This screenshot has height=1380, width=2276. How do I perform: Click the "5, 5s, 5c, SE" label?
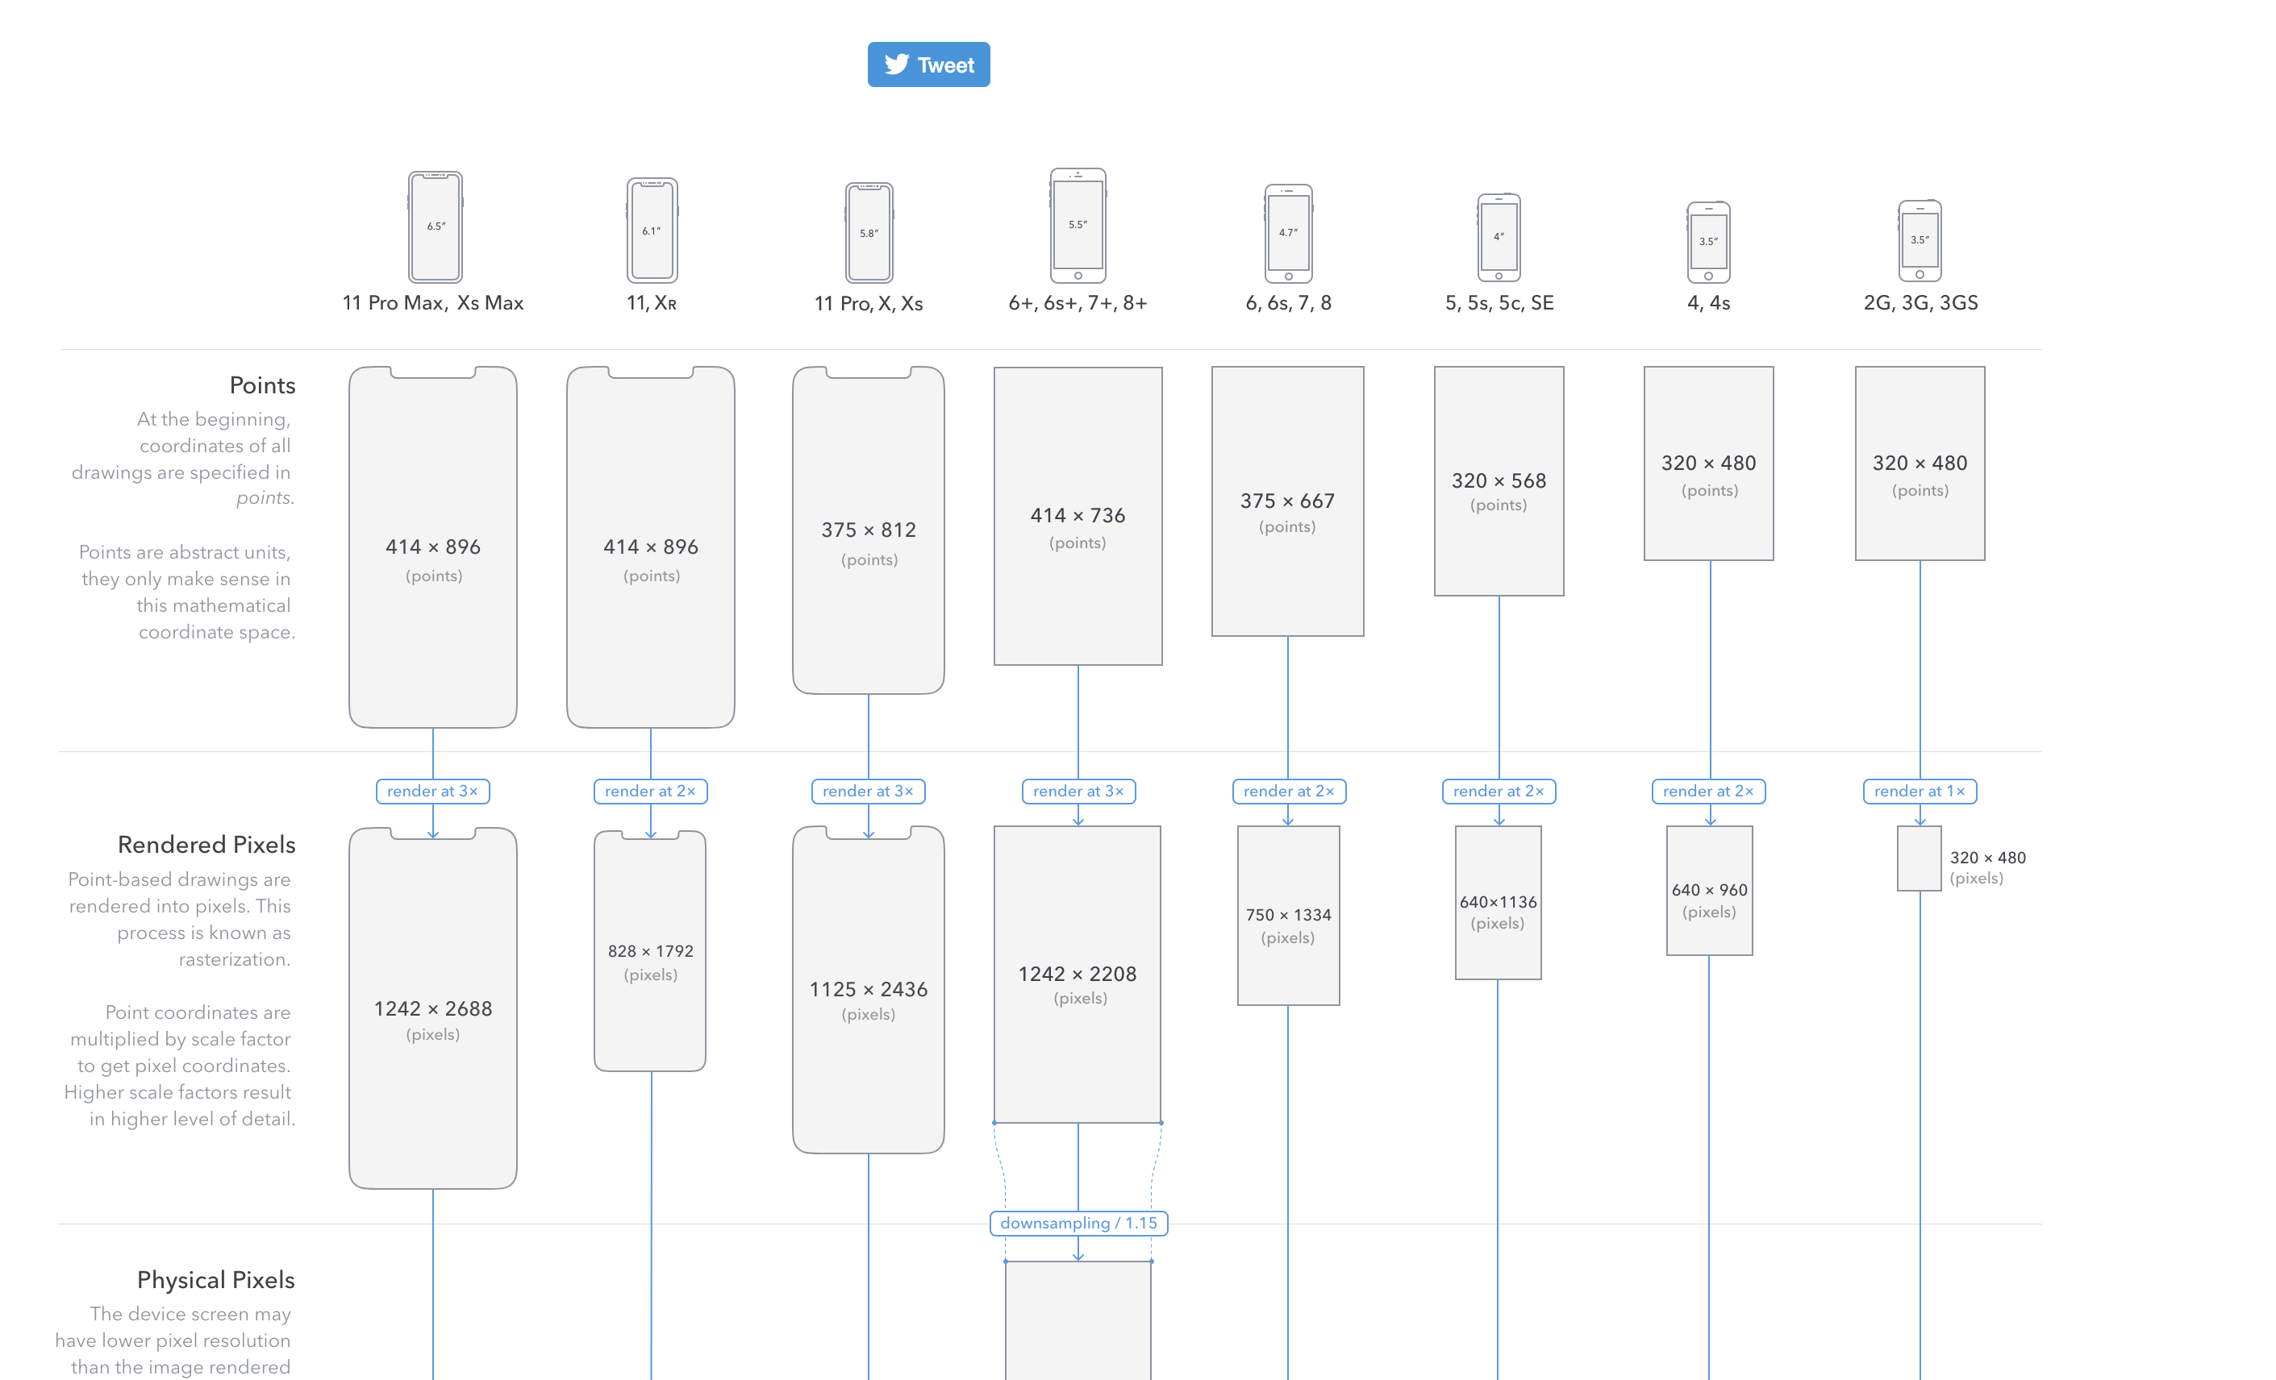(x=1499, y=303)
